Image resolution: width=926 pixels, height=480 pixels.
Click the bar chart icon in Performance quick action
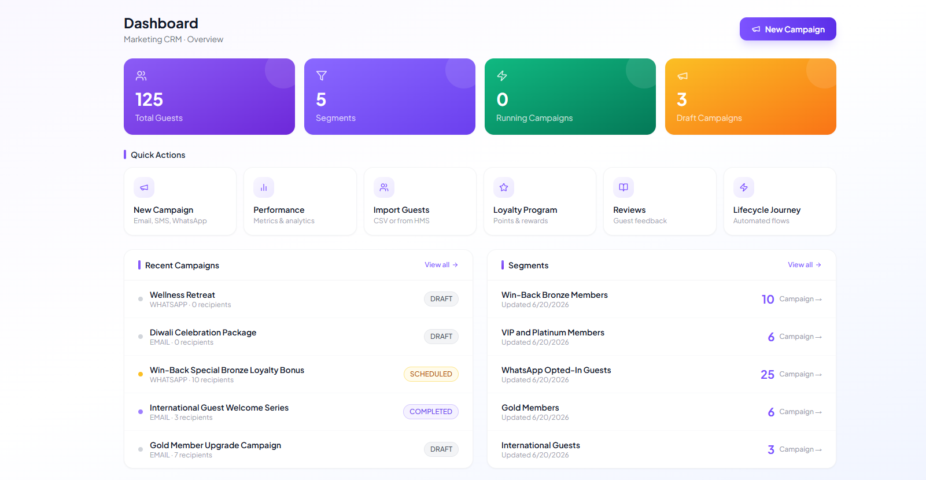click(264, 187)
